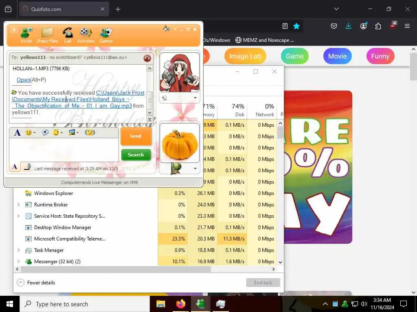Select the Windows Explorer process row

pos(145,193)
